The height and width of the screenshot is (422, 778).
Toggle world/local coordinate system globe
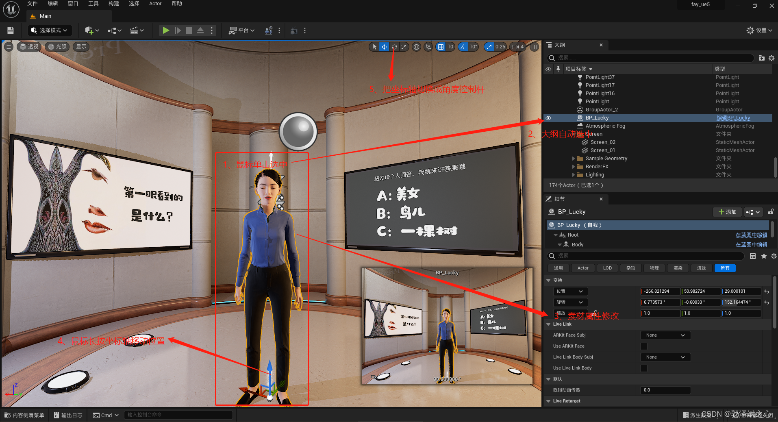pyautogui.click(x=416, y=47)
